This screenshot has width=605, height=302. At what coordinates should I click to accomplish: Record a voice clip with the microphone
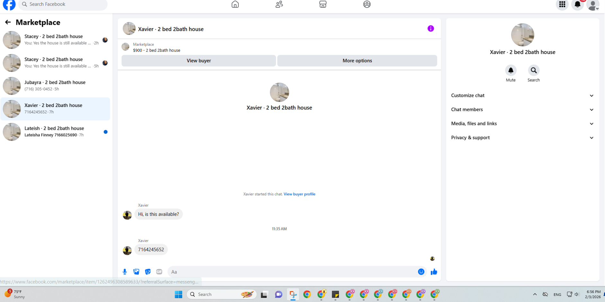[125, 272]
